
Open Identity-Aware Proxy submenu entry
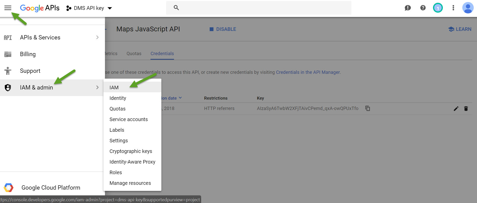(132, 162)
